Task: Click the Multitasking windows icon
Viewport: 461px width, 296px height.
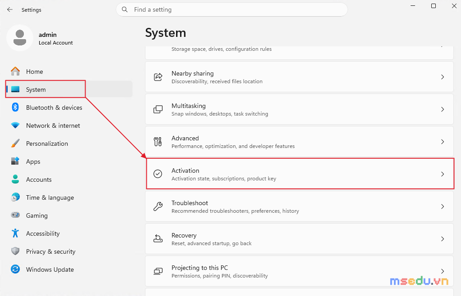Action: [x=158, y=109]
